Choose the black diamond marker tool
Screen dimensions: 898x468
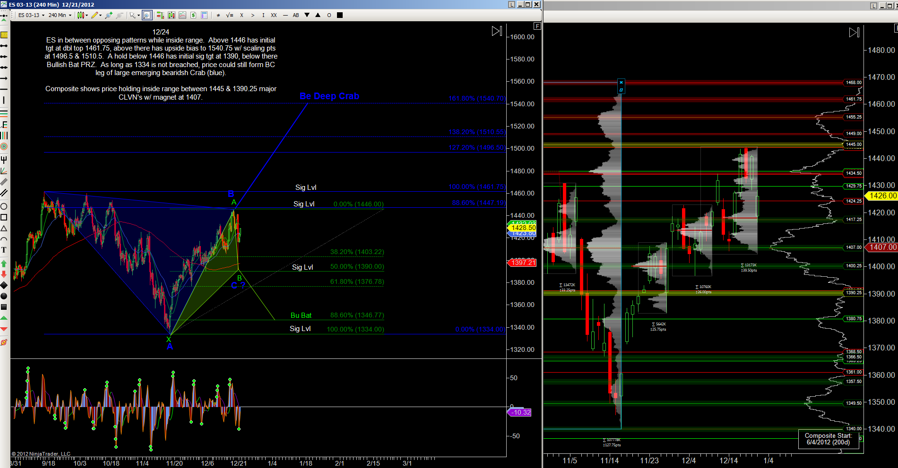[4, 285]
